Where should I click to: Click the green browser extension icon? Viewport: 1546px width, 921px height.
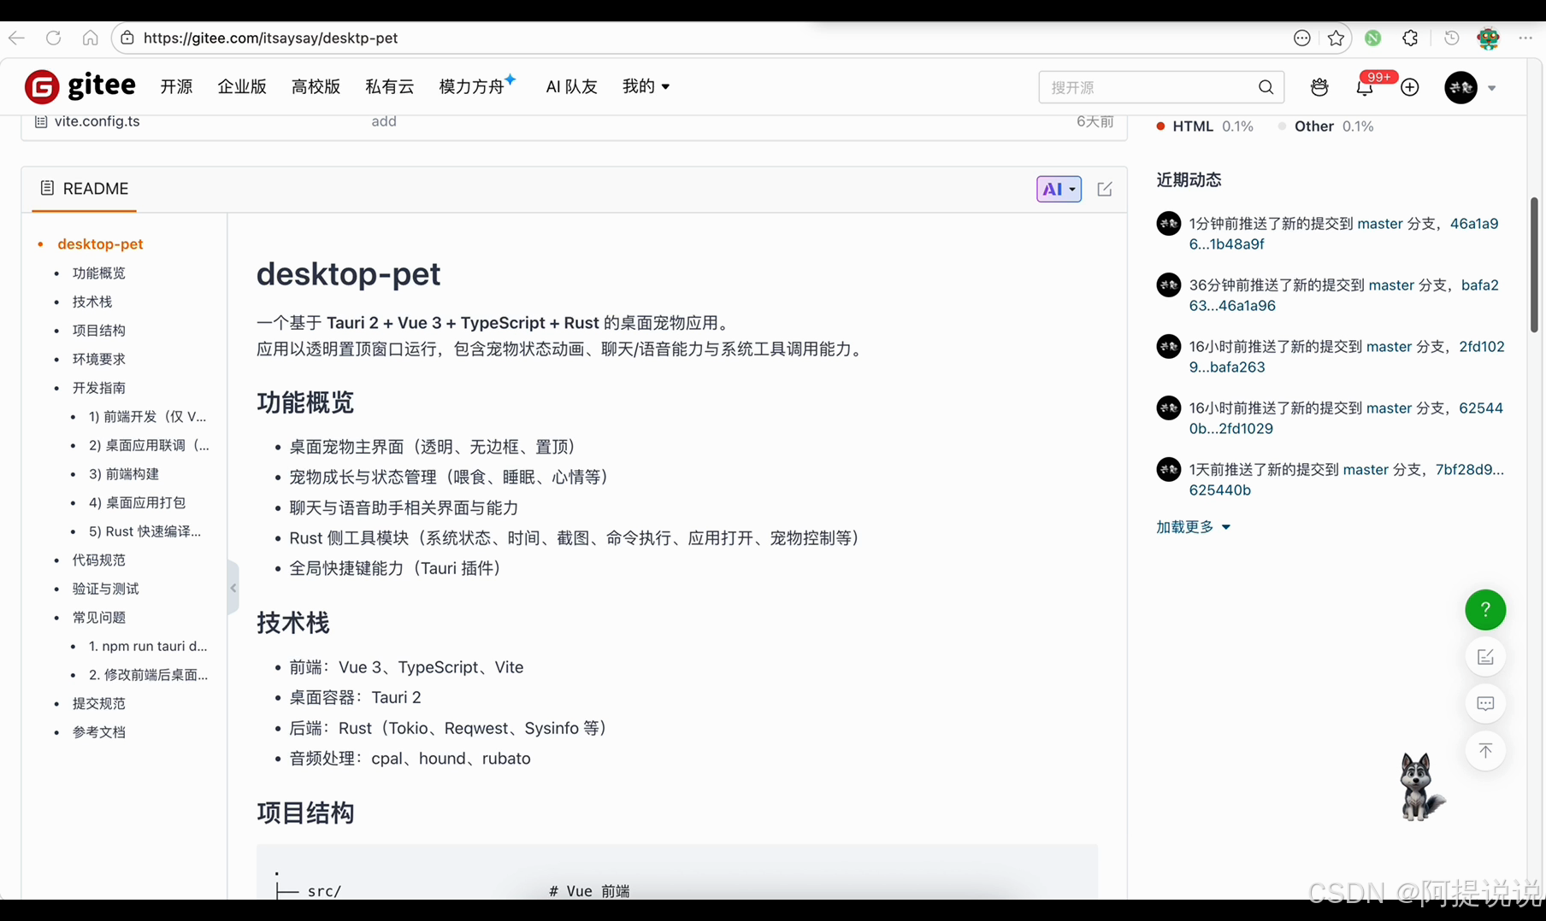tap(1373, 38)
